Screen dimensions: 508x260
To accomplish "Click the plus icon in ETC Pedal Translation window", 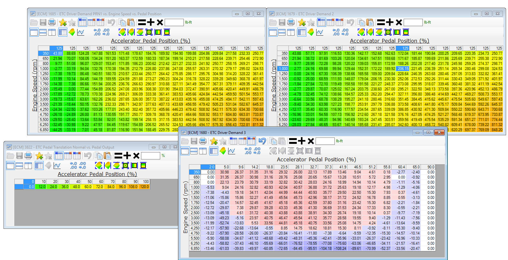I will [127, 156].
